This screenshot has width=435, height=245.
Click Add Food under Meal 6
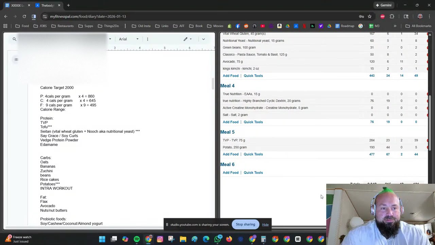click(x=230, y=173)
